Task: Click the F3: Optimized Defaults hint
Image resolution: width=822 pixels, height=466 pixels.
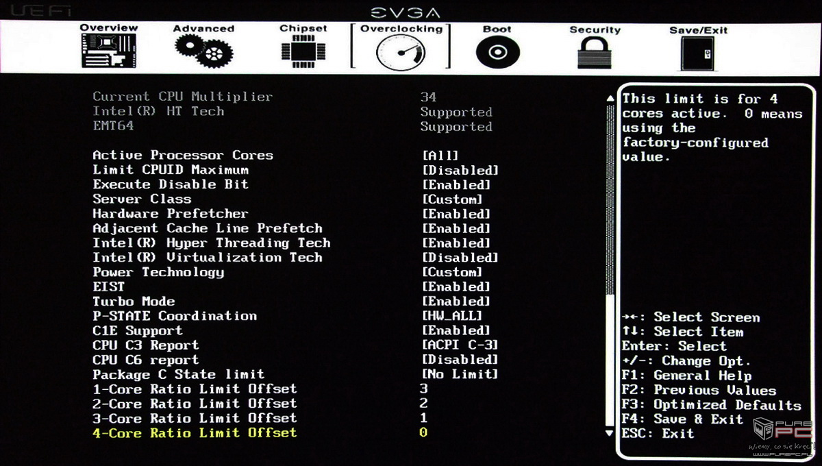Action: click(711, 405)
